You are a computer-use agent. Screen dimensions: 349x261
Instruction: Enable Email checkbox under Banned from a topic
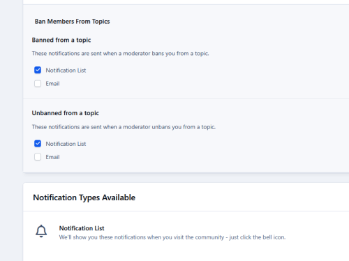(x=38, y=84)
